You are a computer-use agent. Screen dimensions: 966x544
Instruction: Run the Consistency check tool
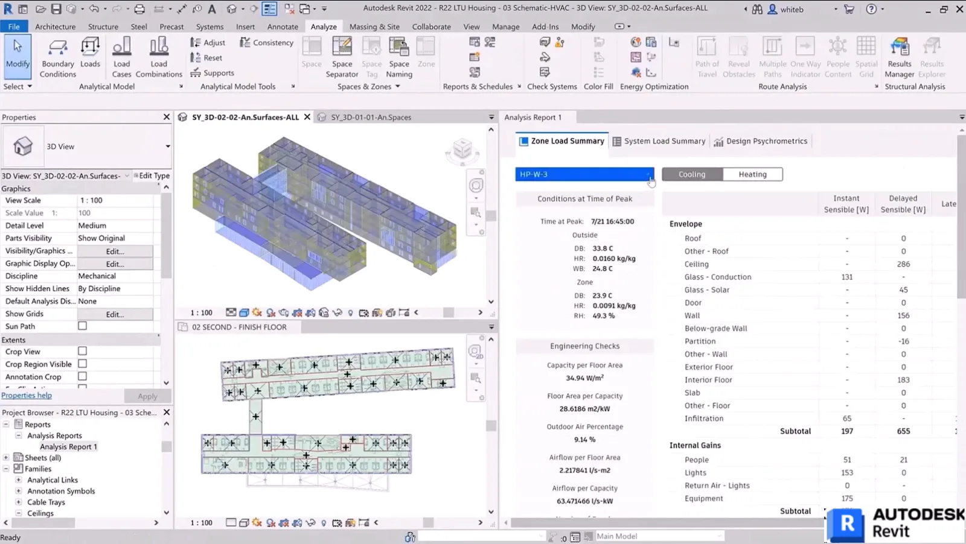coord(266,42)
